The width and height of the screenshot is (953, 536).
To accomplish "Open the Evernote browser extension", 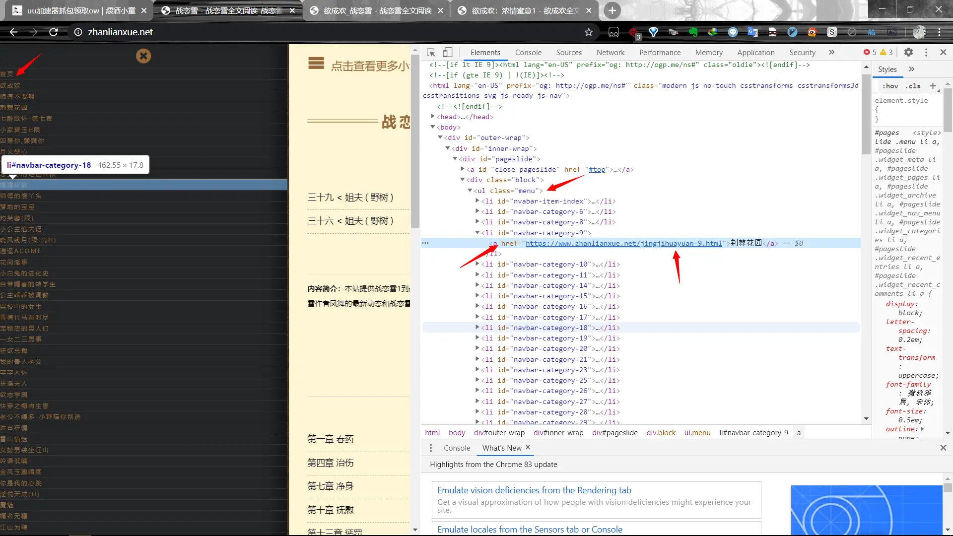I will 693,32.
